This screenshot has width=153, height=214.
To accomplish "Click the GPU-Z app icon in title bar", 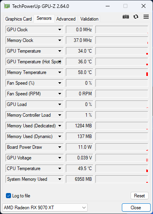I will click(7, 6).
